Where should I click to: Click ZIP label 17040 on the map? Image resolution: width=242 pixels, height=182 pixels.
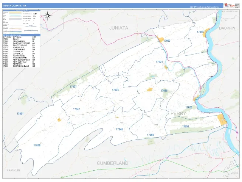tap(119, 129)
